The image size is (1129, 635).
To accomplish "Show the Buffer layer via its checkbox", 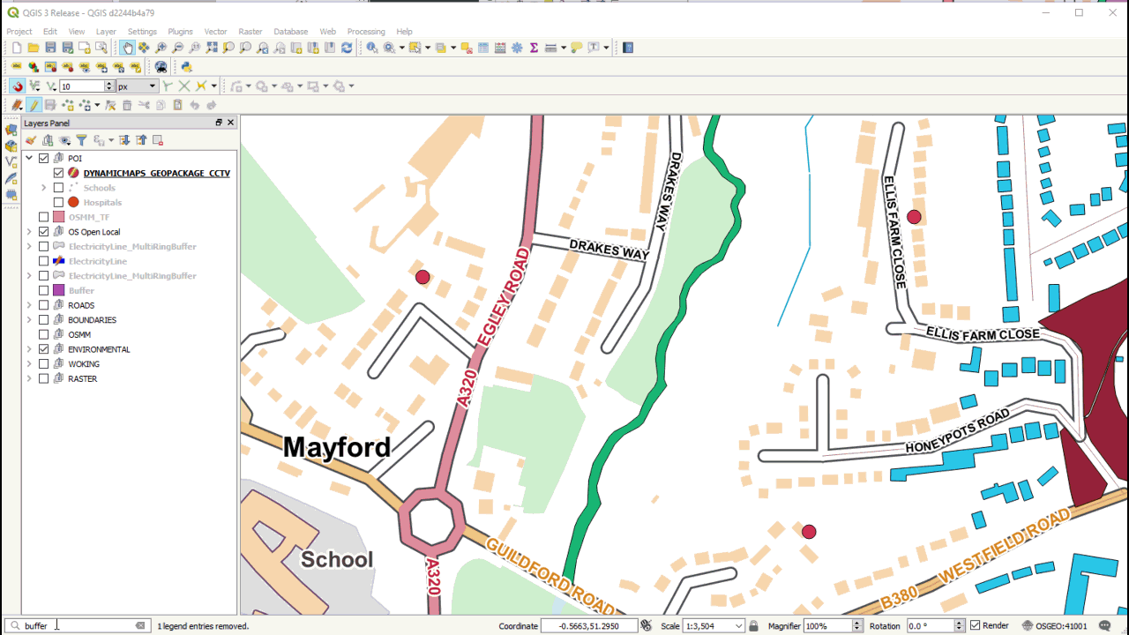I will tap(44, 290).
